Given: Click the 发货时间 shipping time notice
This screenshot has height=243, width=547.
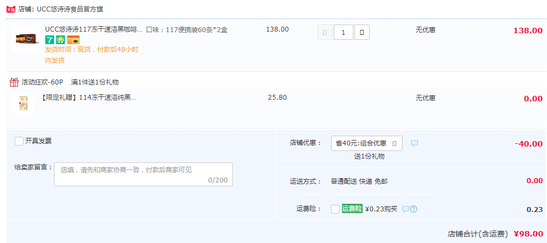Looking at the screenshot, I should (x=92, y=54).
